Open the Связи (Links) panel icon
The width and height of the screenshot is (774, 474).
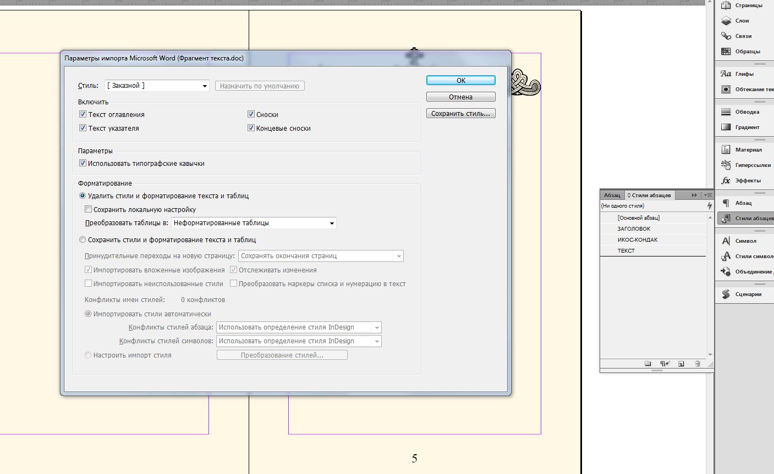tap(726, 36)
